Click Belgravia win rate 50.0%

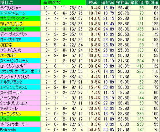pyautogui.click(x=94, y=130)
